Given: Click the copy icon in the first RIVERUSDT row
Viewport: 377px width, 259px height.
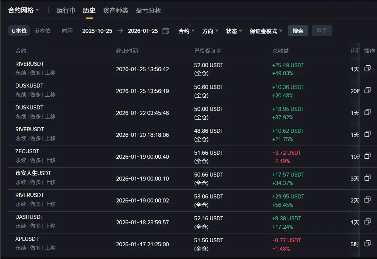Looking at the screenshot, I should pos(368,68).
